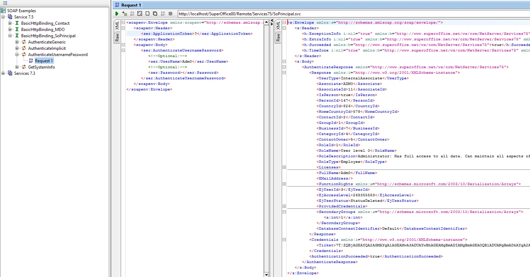The image size is (530, 277).
Task: Switch to Raw tab of request editor
Action: click(117, 37)
